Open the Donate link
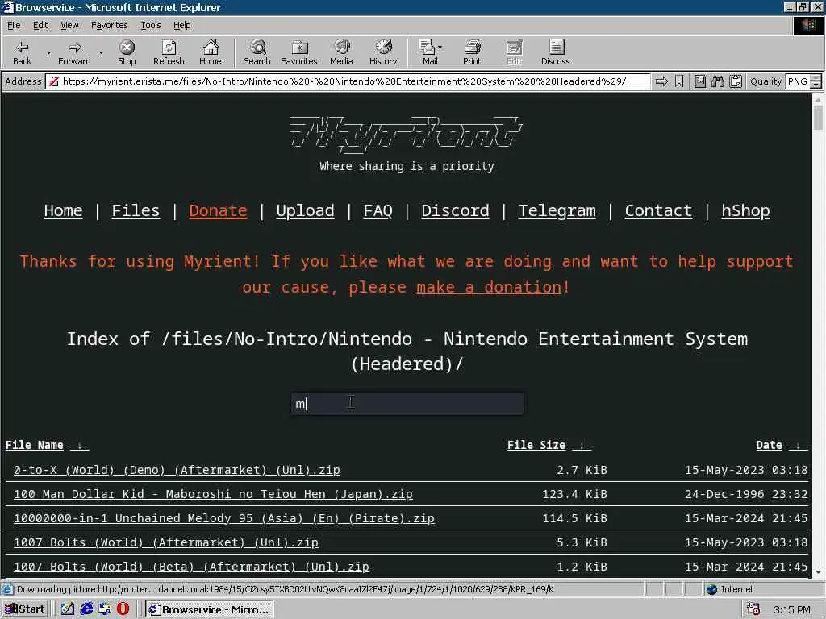The image size is (826, 619). pyautogui.click(x=218, y=210)
